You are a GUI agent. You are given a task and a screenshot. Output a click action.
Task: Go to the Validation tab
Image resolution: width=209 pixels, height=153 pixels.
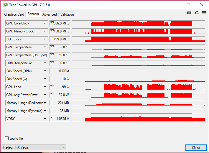coord(67,14)
